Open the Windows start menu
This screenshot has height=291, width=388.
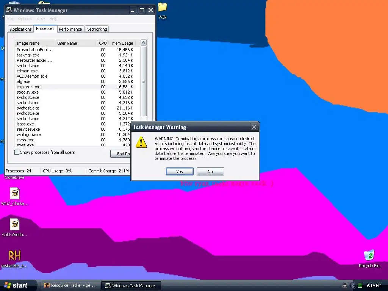tap(18, 285)
